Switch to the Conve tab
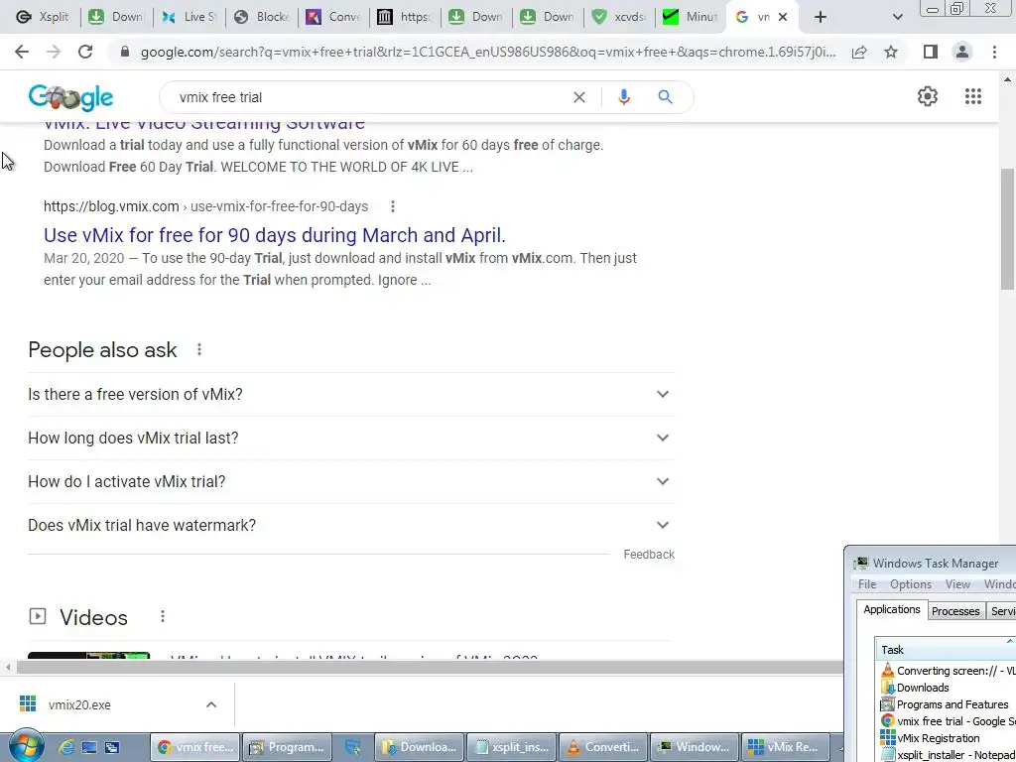The height and width of the screenshot is (762, 1016). click(x=333, y=17)
